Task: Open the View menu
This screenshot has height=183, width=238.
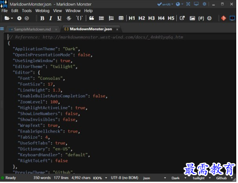Action: pyautogui.click(x=57, y=11)
